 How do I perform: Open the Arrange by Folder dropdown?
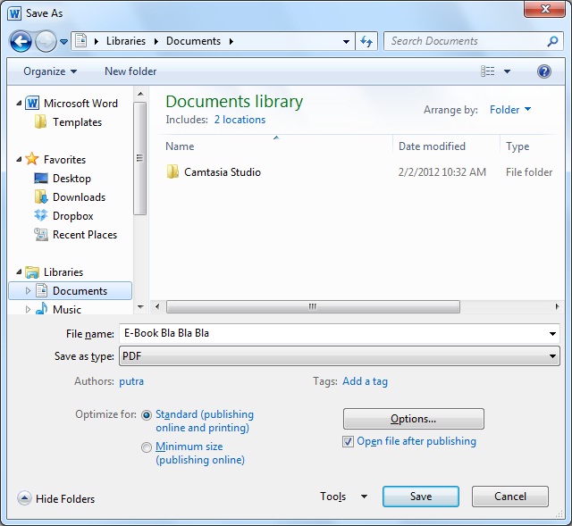[x=510, y=110]
